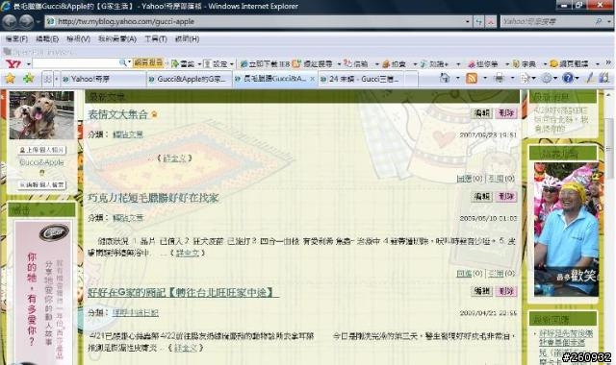616x365 pixels.
Task: Click 刪除 button for 表情文大集合 post
Action: point(505,113)
